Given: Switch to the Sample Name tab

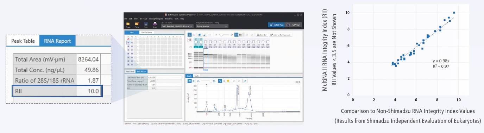Looking at the screenshot, I should coord(146,33).
